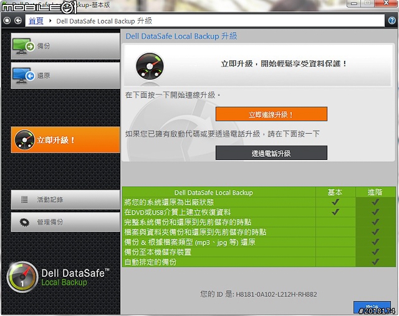Open 活動記錄 from the sidebar
Image resolution: width=399 pixels, height=316 pixels.
click(x=65, y=200)
